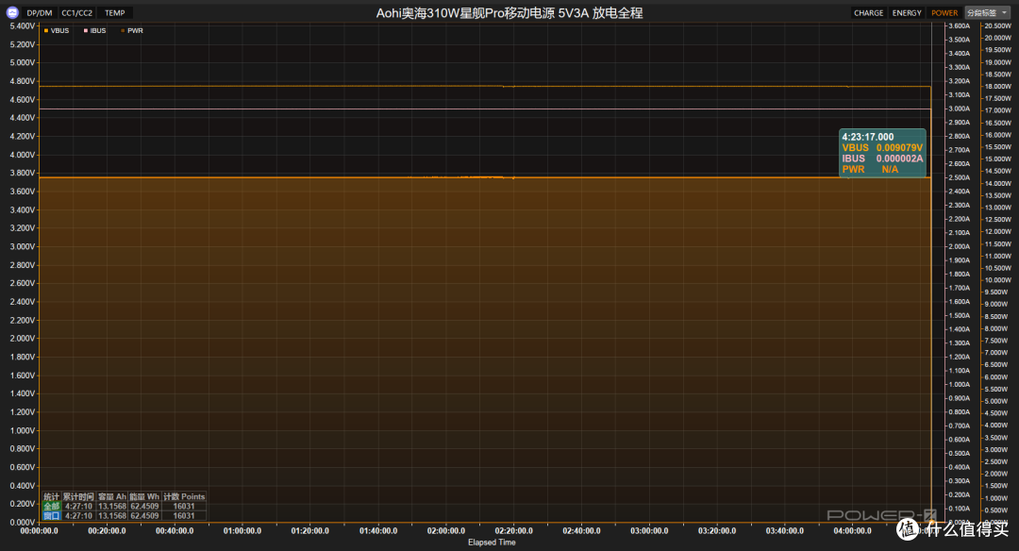Toggle the TEMP curve button
The height and width of the screenshot is (551, 1019).
[115, 13]
